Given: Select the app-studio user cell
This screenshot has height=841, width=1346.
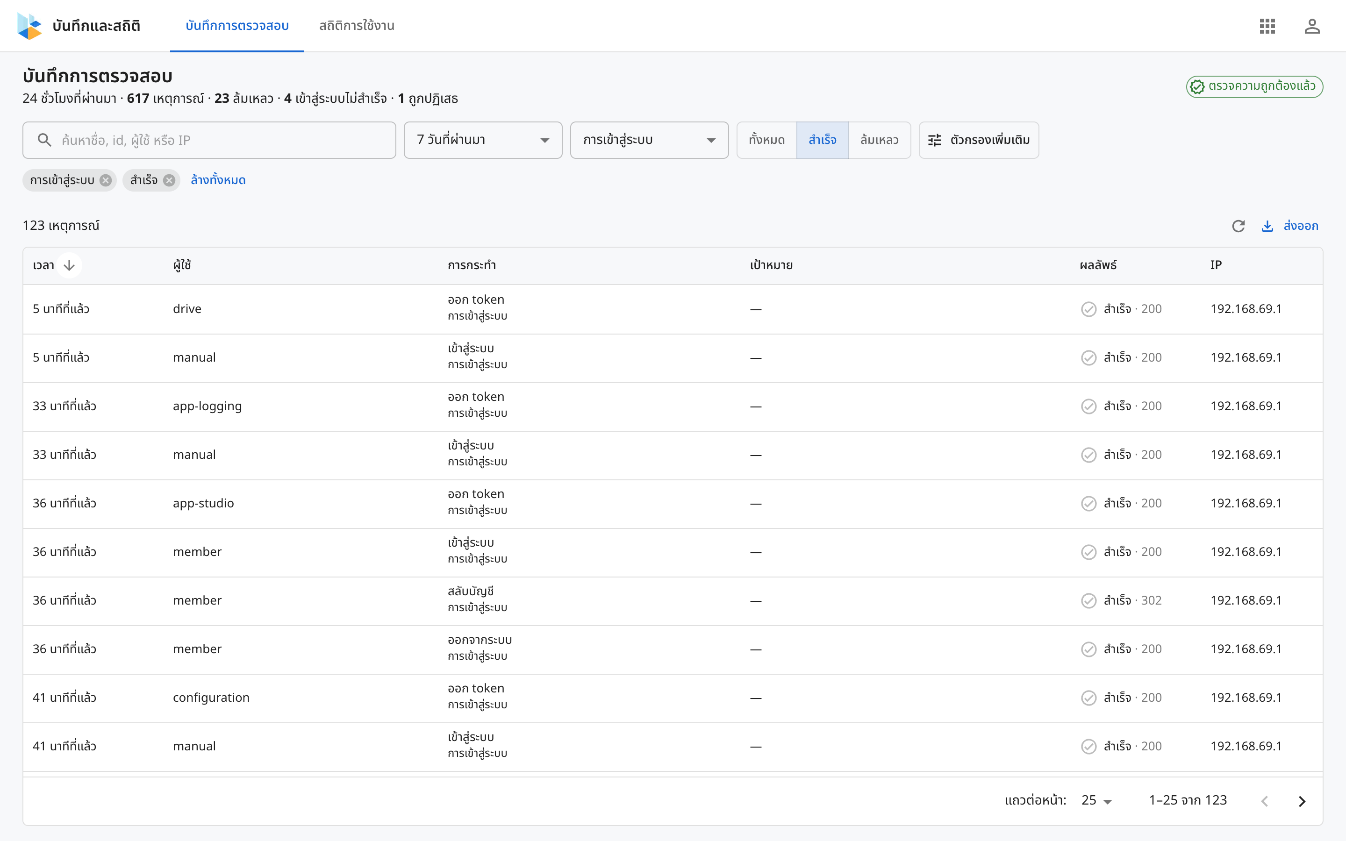Looking at the screenshot, I should pyautogui.click(x=204, y=503).
